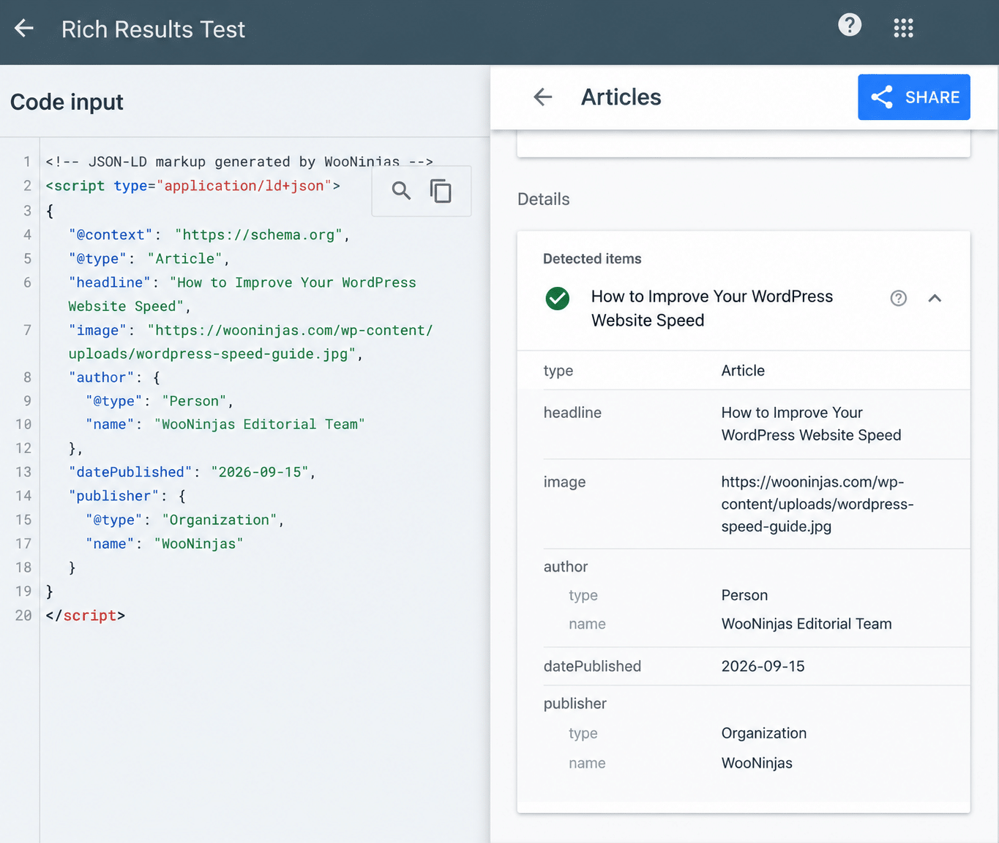999x843 pixels.
Task: Collapse the detected item with the chevron
Action: click(935, 298)
